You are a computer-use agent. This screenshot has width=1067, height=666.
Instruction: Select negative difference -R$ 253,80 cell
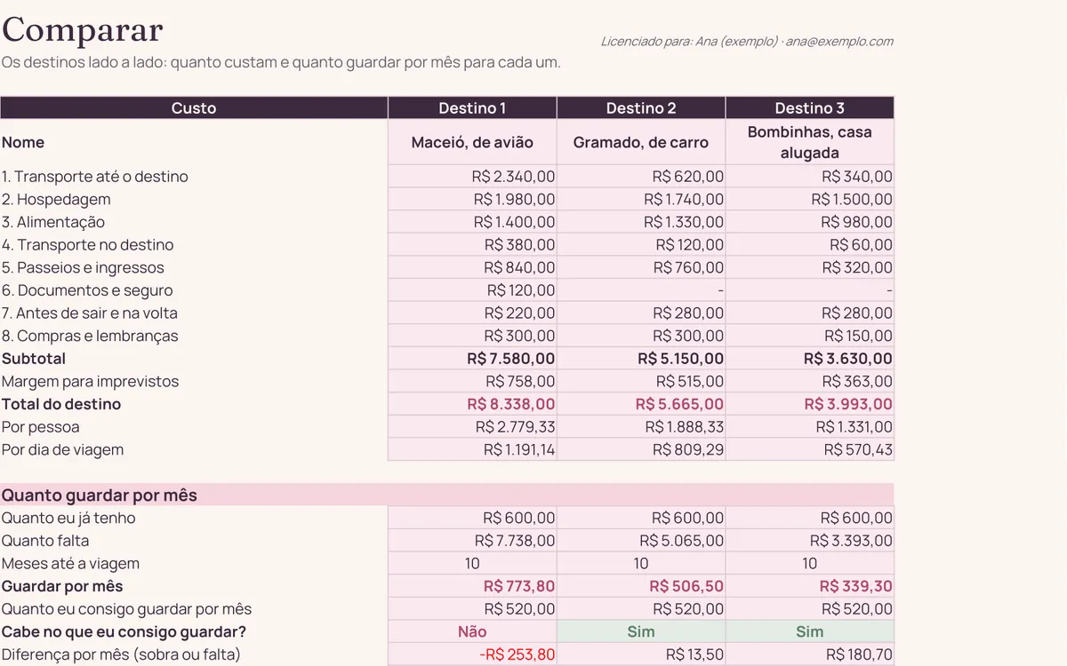tap(472, 654)
